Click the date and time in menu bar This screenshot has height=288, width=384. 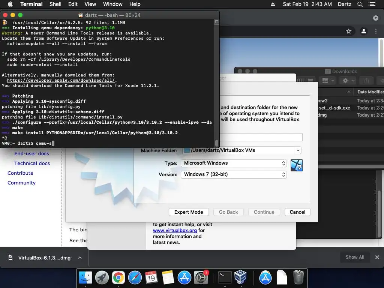click(x=307, y=4)
